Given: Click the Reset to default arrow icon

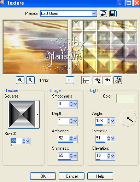Looking at the screenshot, I should click(103, 13).
